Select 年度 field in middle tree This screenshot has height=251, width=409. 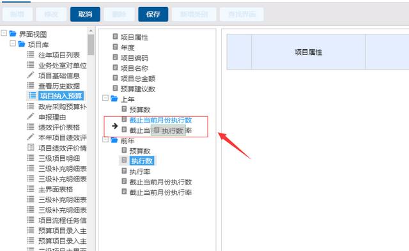[127, 48]
